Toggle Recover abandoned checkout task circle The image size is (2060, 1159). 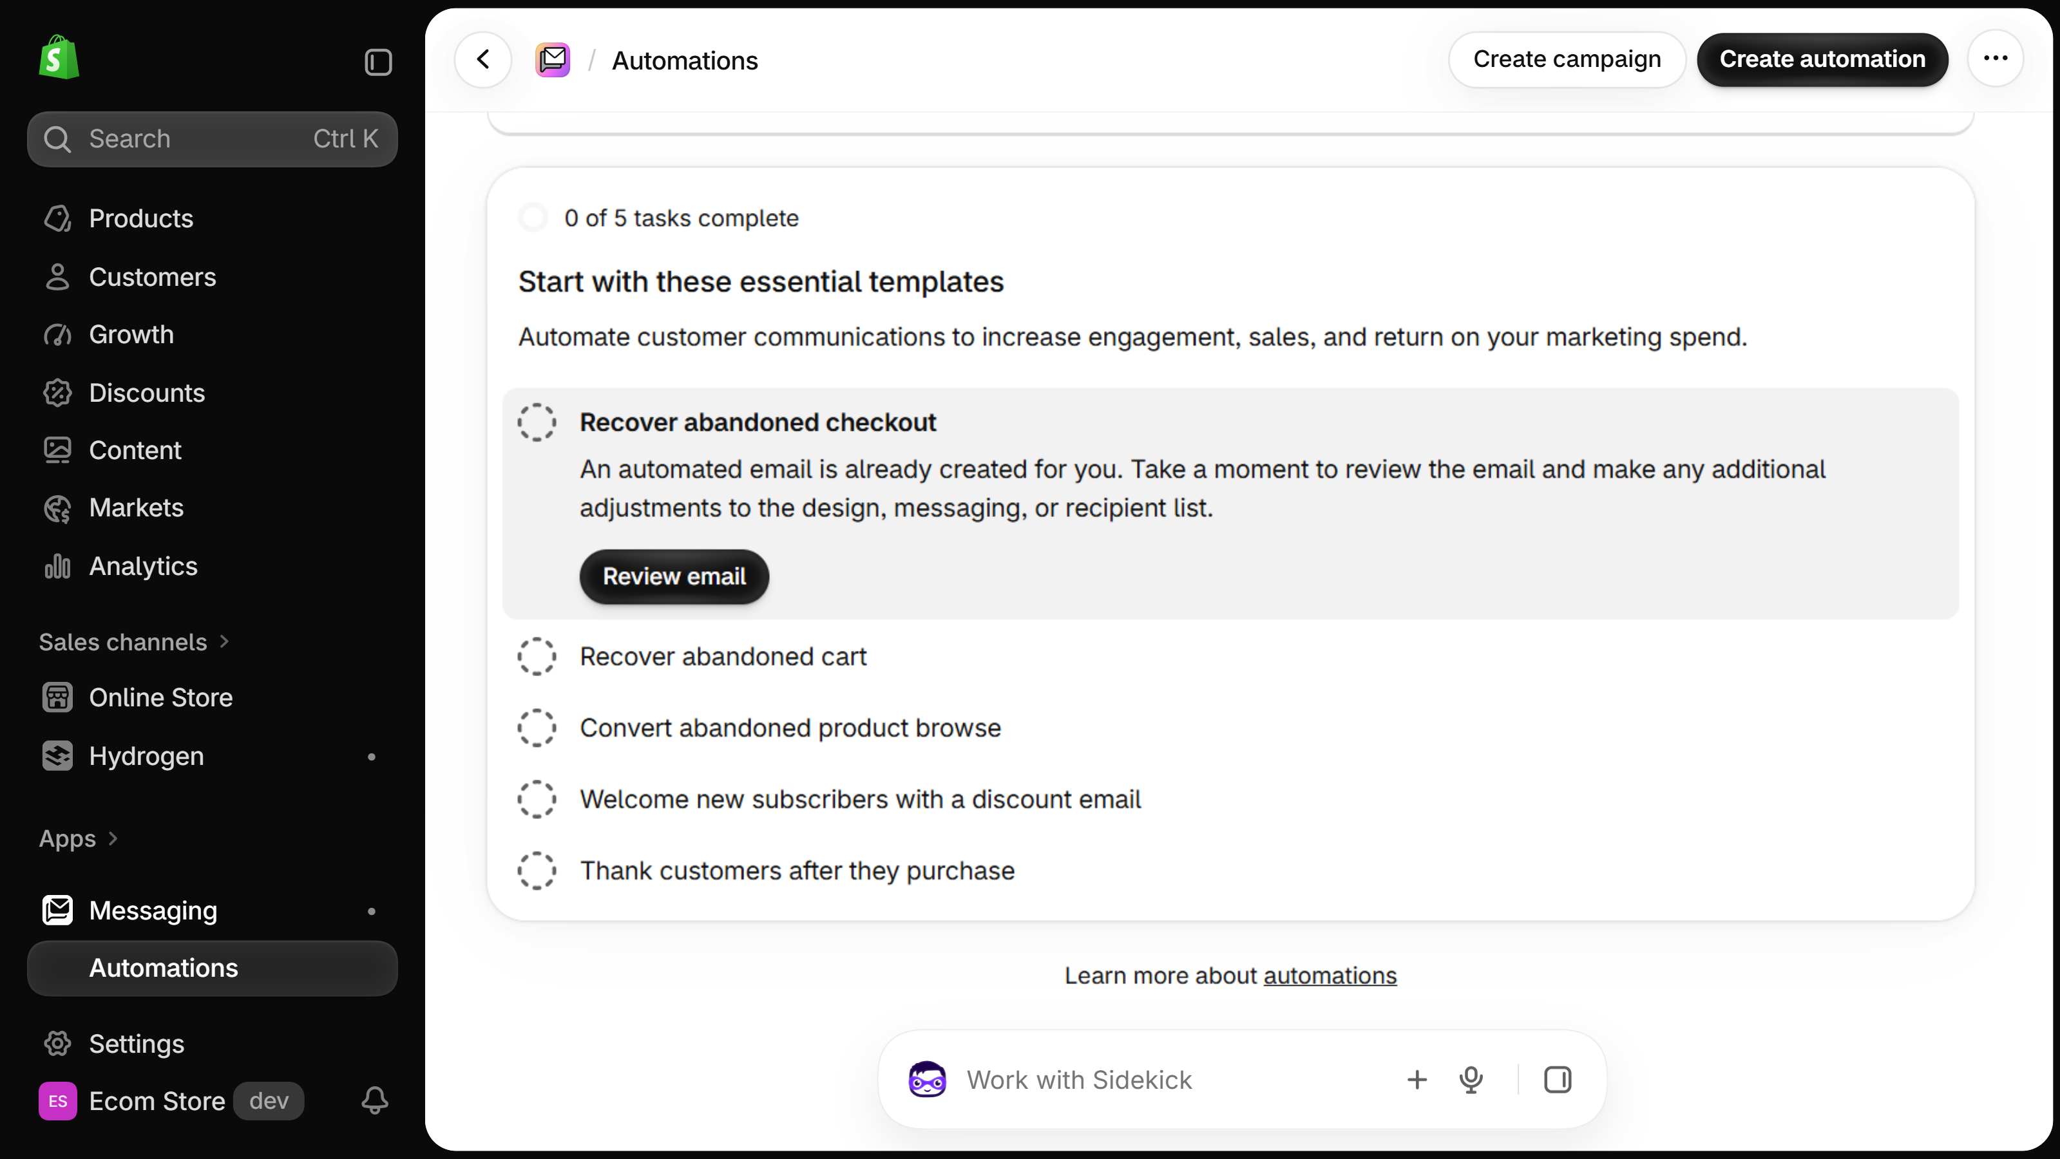pyautogui.click(x=537, y=422)
